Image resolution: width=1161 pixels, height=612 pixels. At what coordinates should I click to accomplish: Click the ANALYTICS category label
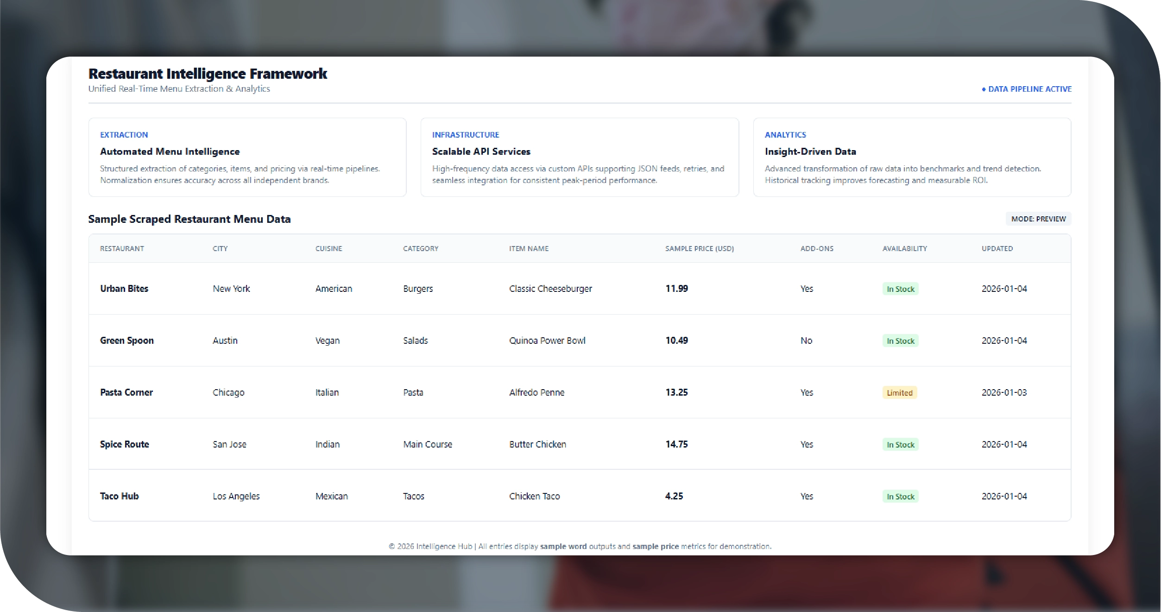coord(785,135)
